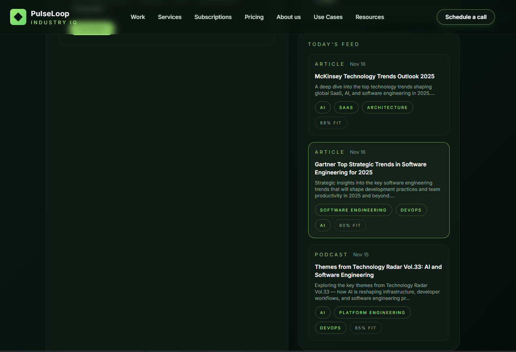
Task: Open the Use Cases page
Action: pyautogui.click(x=328, y=17)
